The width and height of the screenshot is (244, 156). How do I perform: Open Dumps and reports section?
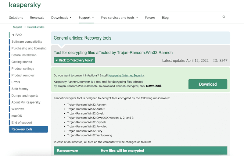pyautogui.click(x=25, y=96)
